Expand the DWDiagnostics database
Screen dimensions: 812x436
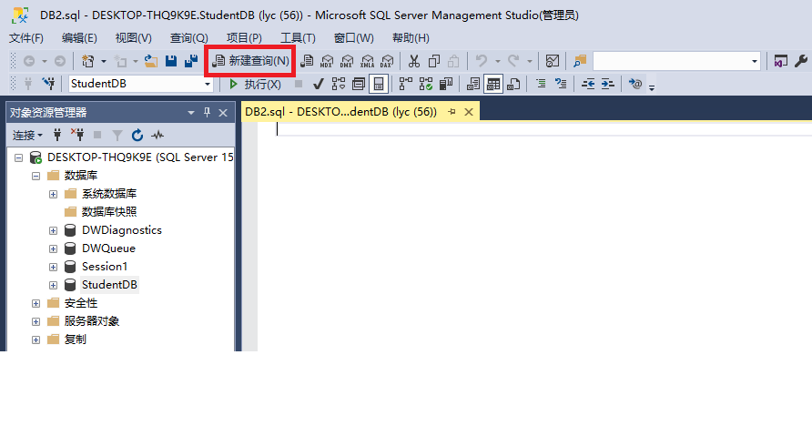tap(53, 230)
